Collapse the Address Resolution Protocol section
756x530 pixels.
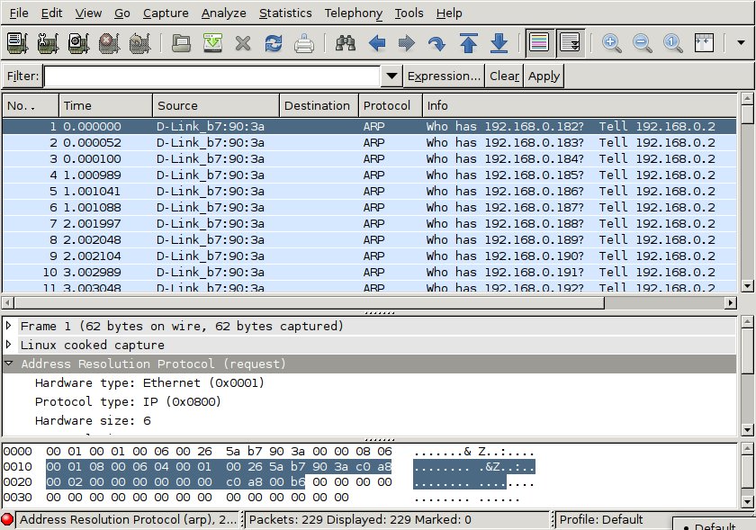pos(10,364)
